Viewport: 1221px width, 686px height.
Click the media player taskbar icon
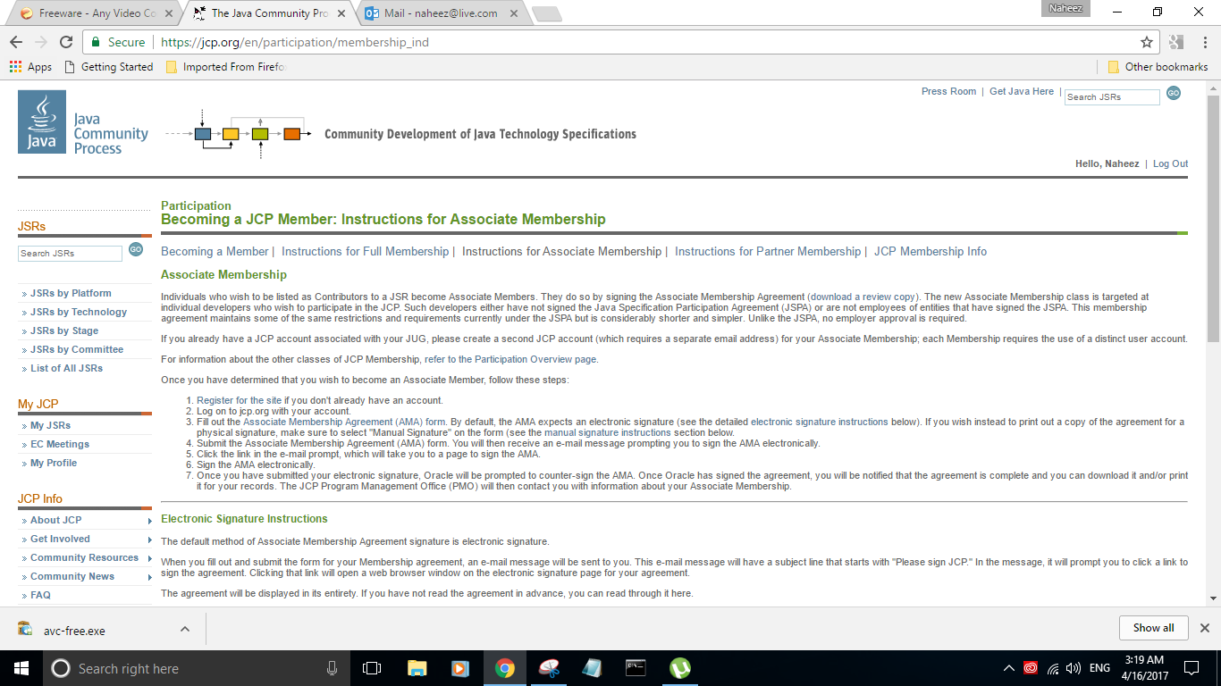click(x=460, y=668)
